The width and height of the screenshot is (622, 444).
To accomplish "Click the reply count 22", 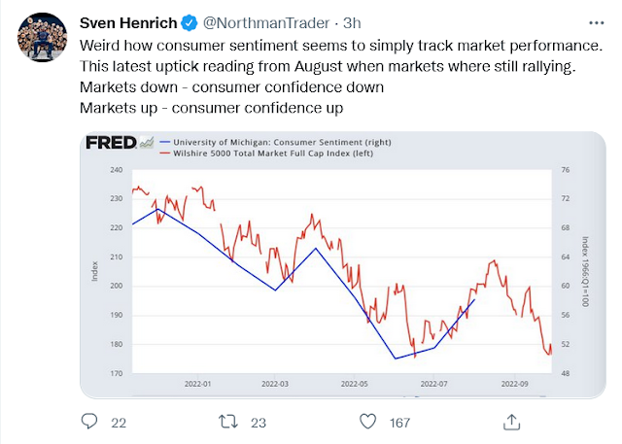I will pos(120,423).
